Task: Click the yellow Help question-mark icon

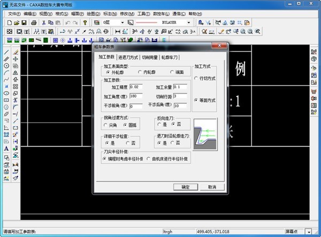Action: click(85, 23)
